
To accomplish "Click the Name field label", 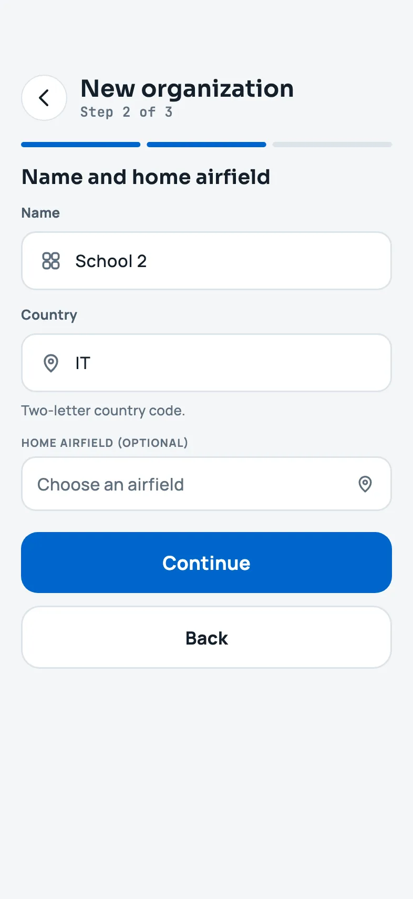I will [x=40, y=213].
